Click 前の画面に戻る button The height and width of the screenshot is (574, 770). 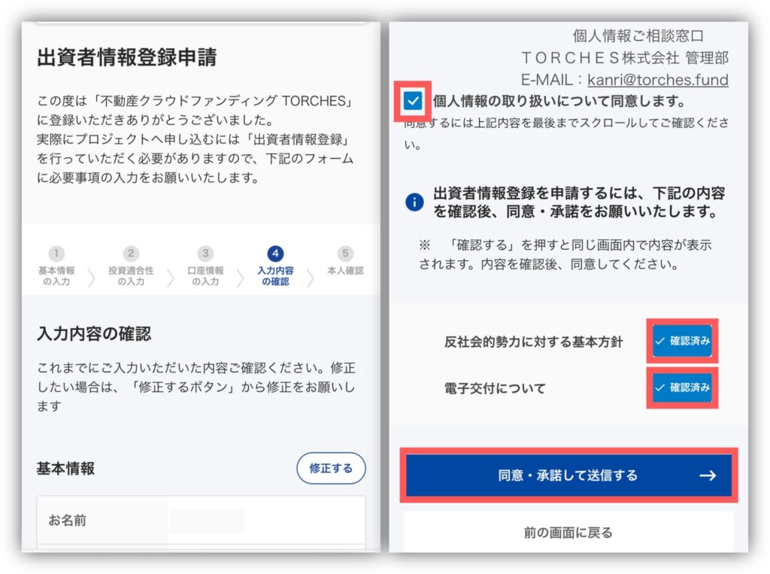[568, 532]
